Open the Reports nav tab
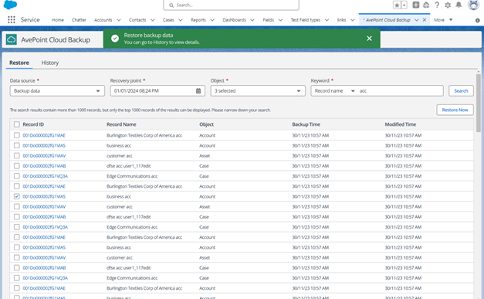Screen dimensions: 484x299 tap(198, 20)
